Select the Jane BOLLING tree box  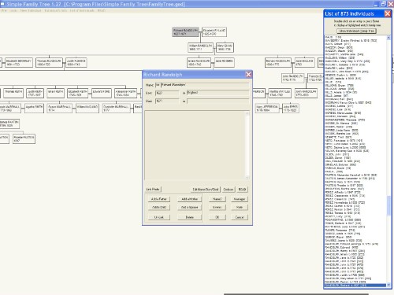click(x=304, y=62)
